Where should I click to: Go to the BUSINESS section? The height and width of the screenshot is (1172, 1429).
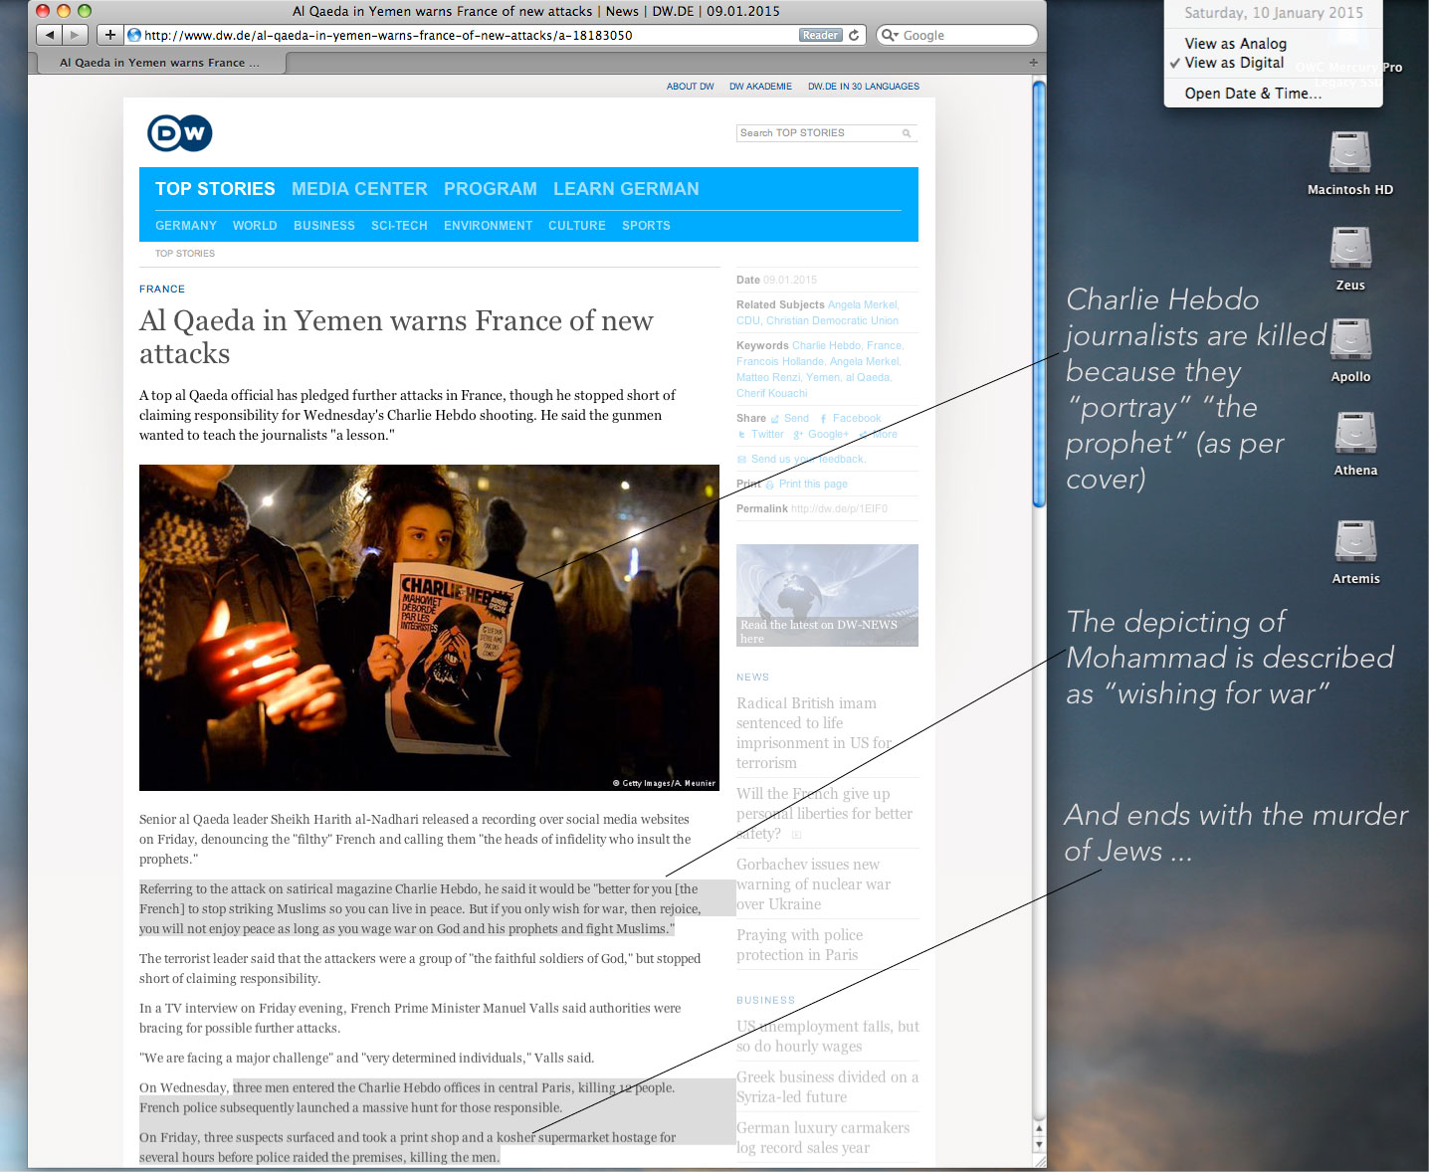pyautogui.click(x=324, y=226)
